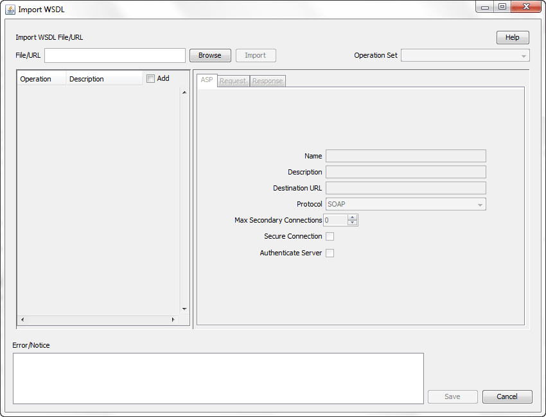Click the Name input field
Image resolution: width=546 pixels, height=417 pixels.
tap(406, 156)
